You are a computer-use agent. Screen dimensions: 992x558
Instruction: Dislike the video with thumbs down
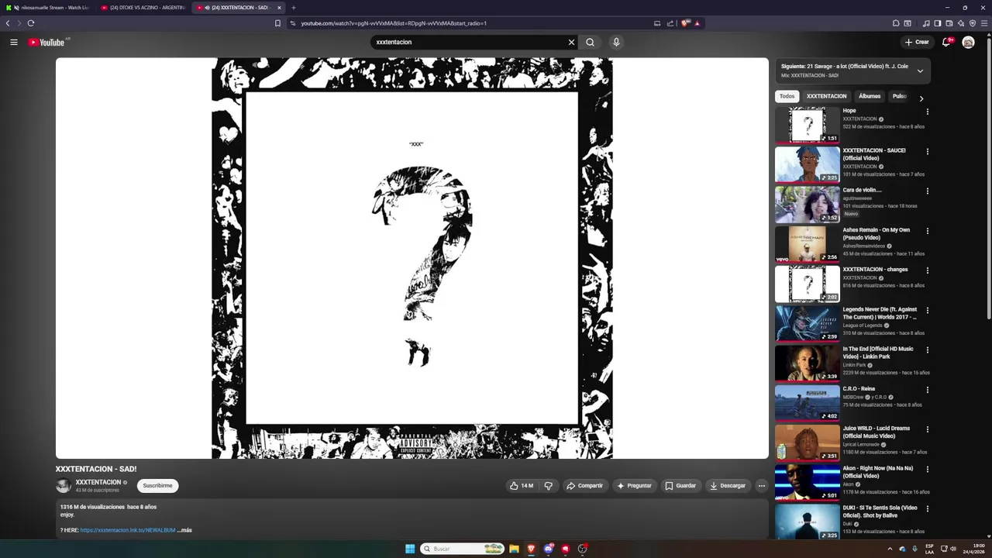(549, 486)
